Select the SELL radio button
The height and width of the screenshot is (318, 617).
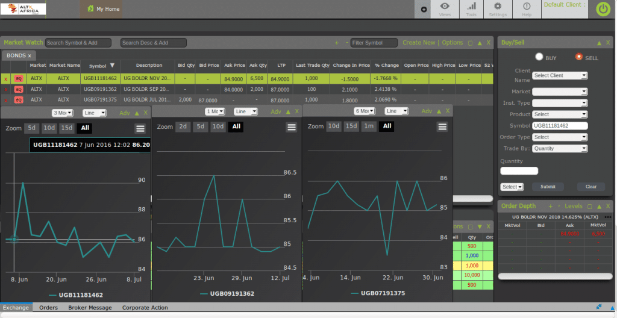[579, 57]
